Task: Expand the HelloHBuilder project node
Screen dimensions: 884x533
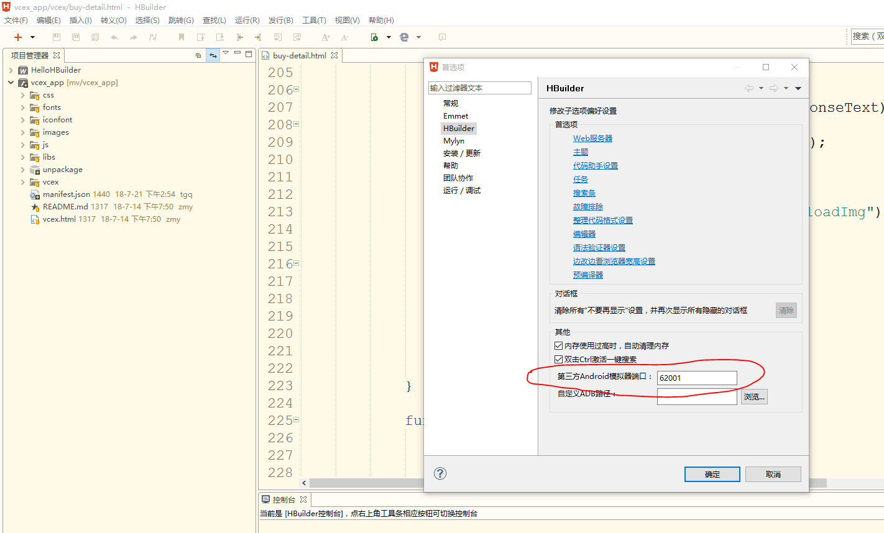Action: pos(11,70)
